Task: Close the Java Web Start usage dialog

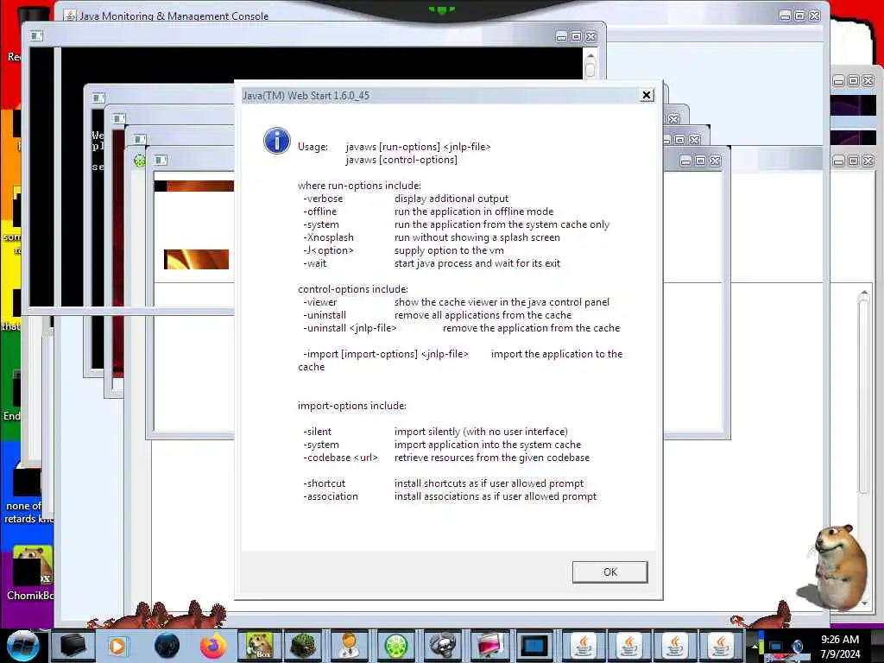Action: point(647,95)
